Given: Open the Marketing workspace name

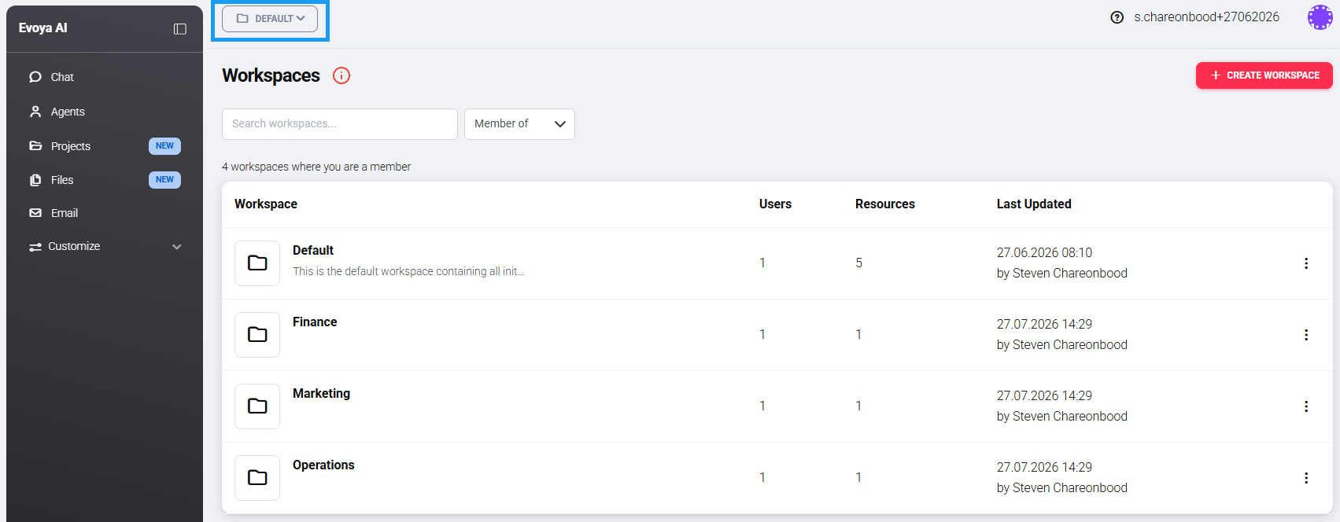Looking at the screenshot, I should pos(321,394).
